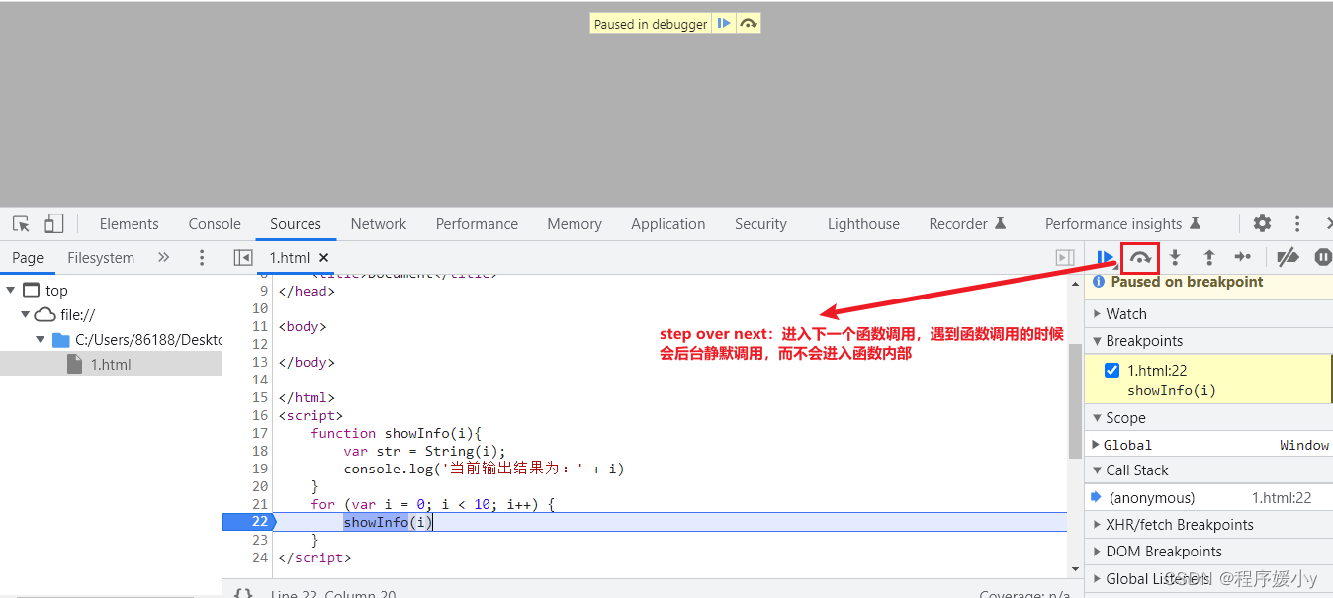Image resolution: width=1333 pixels, height=598 pixels.
Task: Open the Network tab
Action: click(379, 224)
